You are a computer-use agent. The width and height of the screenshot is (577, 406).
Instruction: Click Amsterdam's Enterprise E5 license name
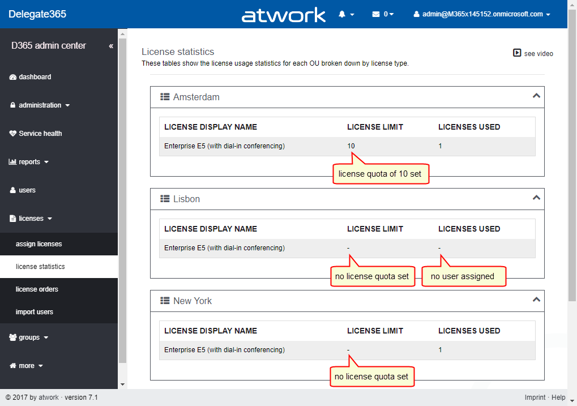pyautogui.click(x=224, y=146)
